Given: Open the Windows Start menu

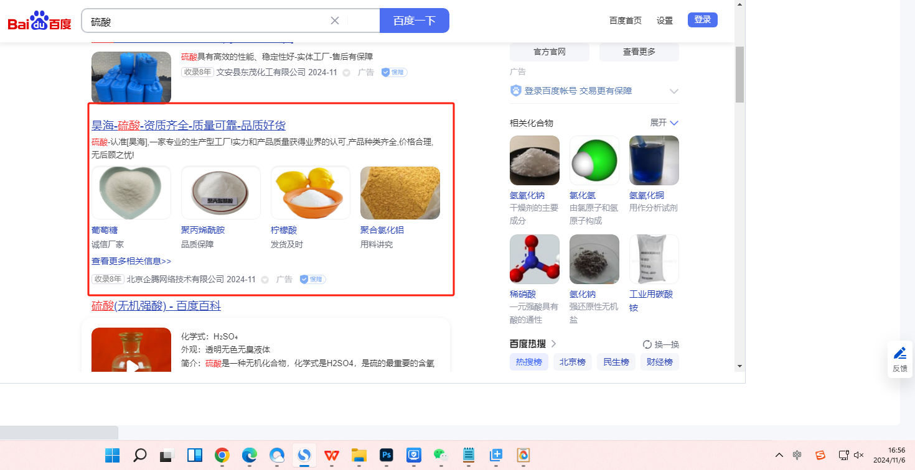Looking at the screenshot, I should point(113,455).
